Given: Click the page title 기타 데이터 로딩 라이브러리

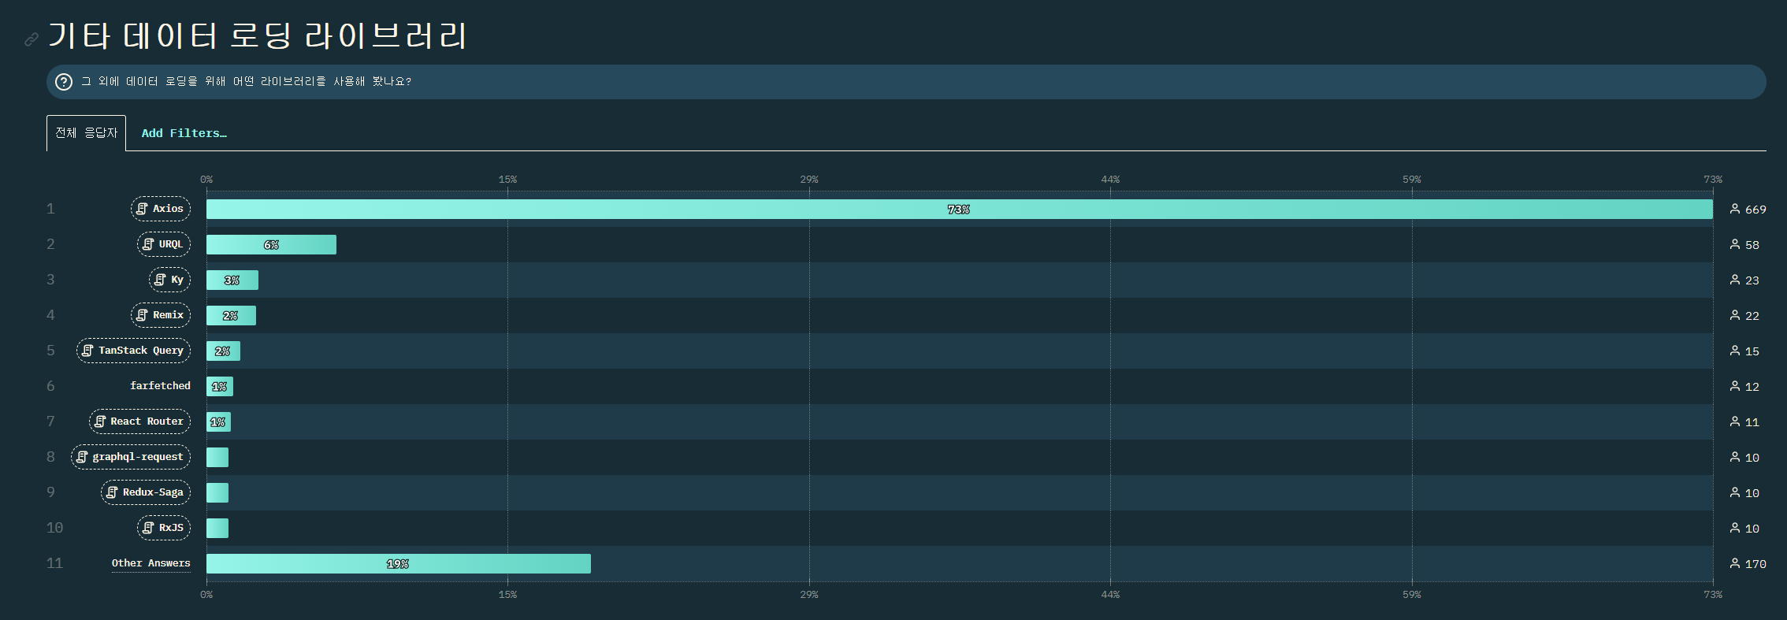Looking at the screenshot, I should point(258,35).
